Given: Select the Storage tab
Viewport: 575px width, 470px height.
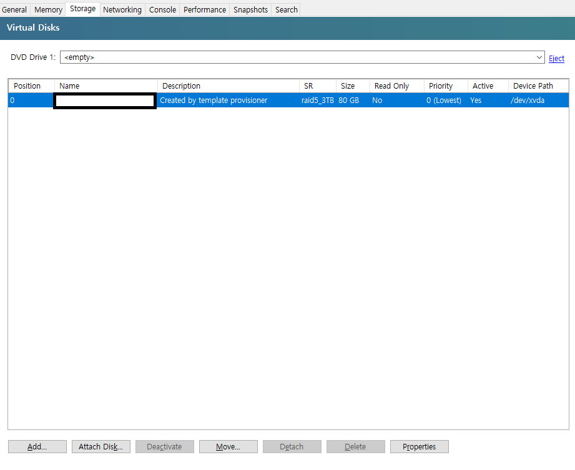Looking at the screenshot, I should [x=82, y=9].
